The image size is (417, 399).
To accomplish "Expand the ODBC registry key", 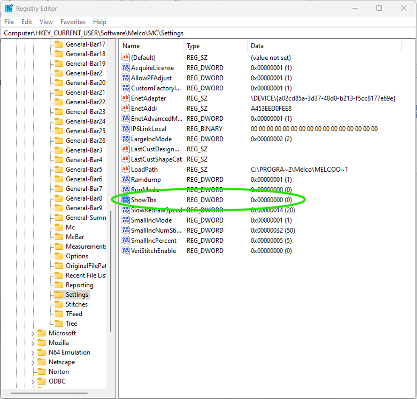I will pos(33,382).
